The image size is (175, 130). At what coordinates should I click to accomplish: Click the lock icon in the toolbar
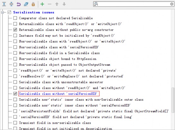click(x=33, y=4)
